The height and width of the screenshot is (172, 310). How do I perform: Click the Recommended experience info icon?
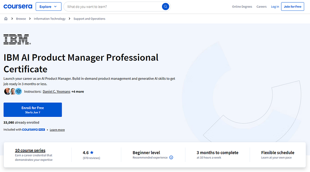click(x=171, y=157)
